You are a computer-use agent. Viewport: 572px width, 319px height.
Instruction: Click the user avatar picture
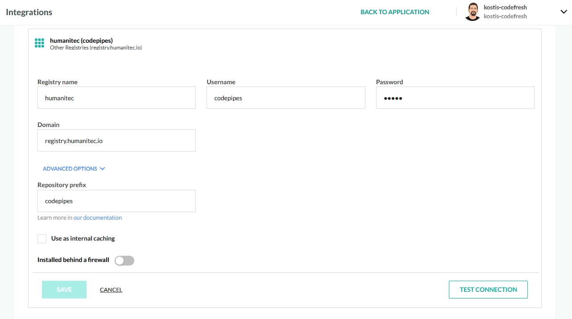[473, 12]
